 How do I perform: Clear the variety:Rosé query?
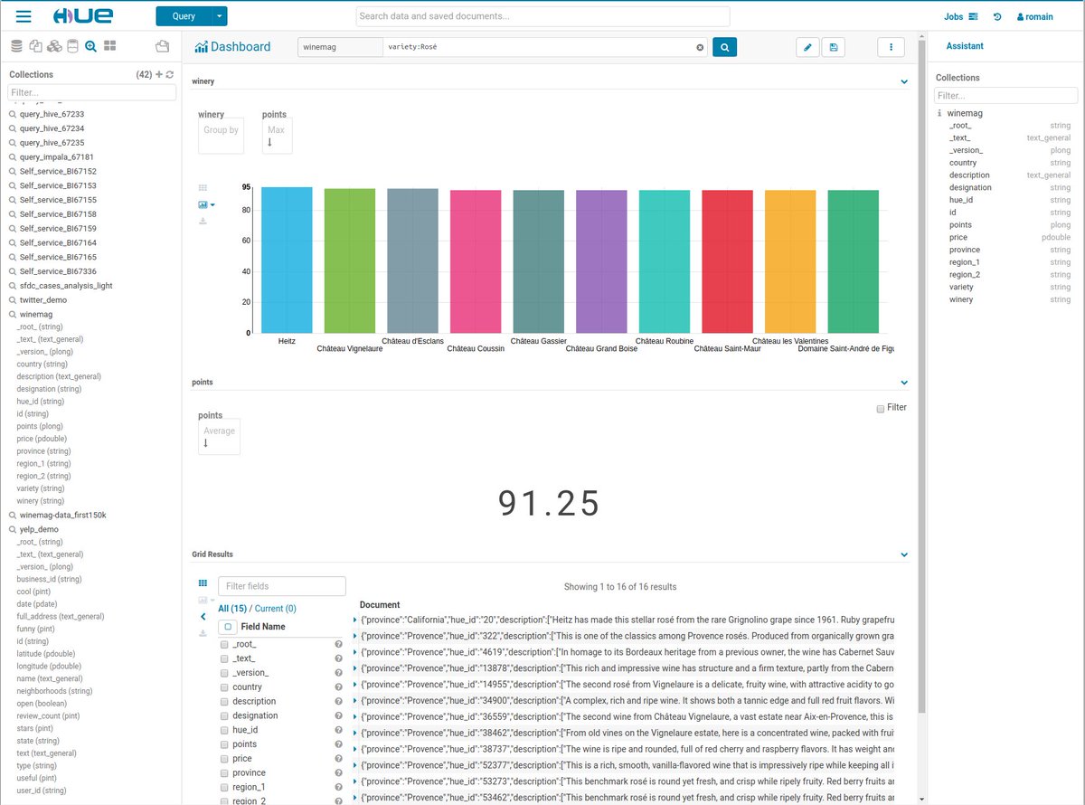700,47
